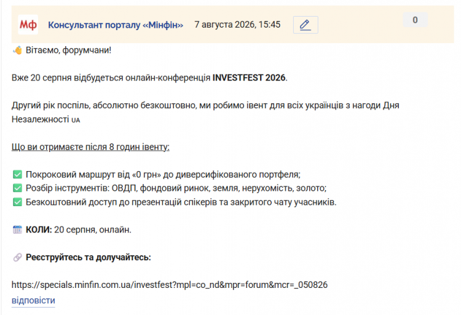Click the bold «КОЛИ:» label
Image resolution: width=461 pixels, height=315 pixels.
(x=39, y=229)
